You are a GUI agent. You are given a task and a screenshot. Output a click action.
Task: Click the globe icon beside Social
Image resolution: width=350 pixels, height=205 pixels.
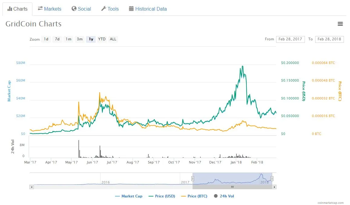[74, 8]
